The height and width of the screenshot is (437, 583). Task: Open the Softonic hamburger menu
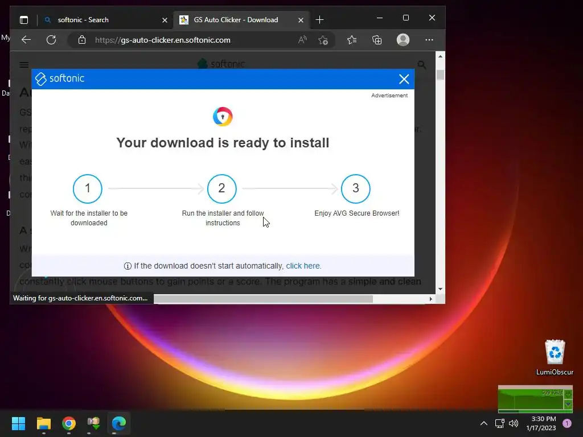(24, 65)
